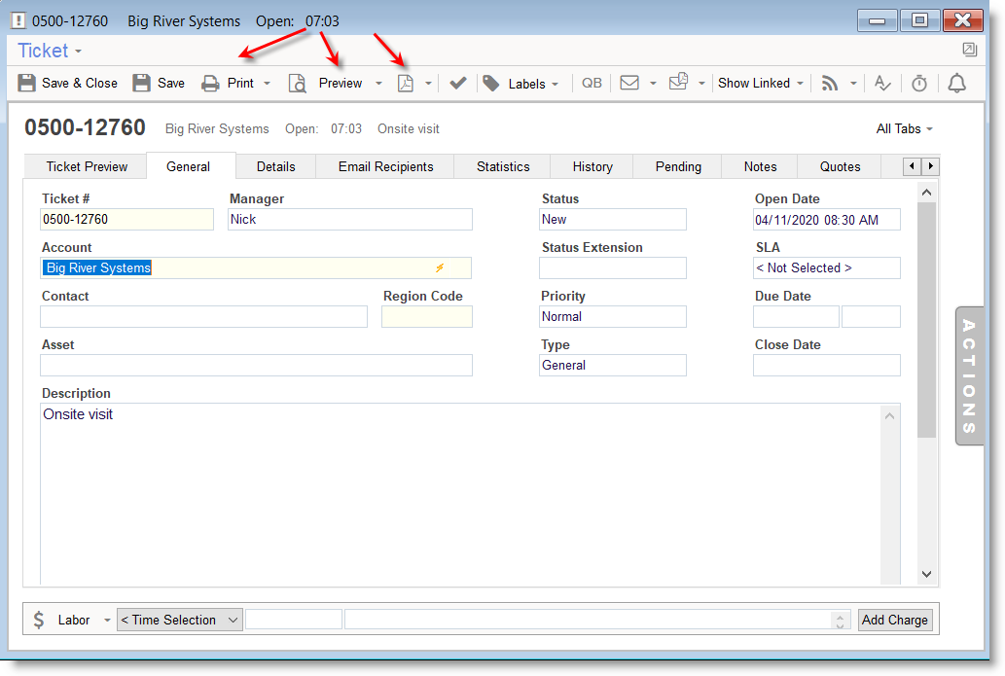1005x676 pixels.
Task: Click the envelope email icon
Action: [629, 84]
